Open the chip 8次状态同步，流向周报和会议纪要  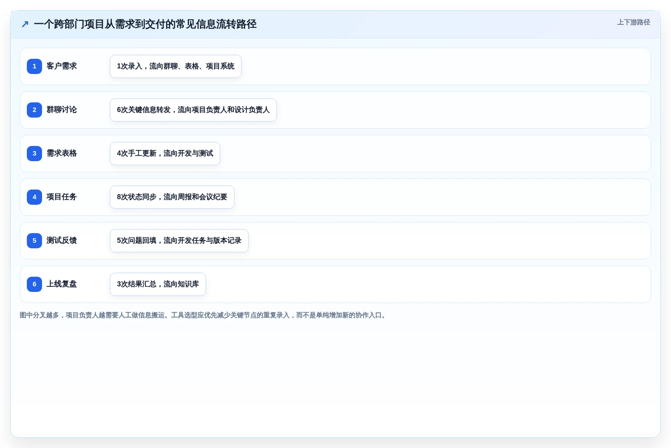pos(172,197)
